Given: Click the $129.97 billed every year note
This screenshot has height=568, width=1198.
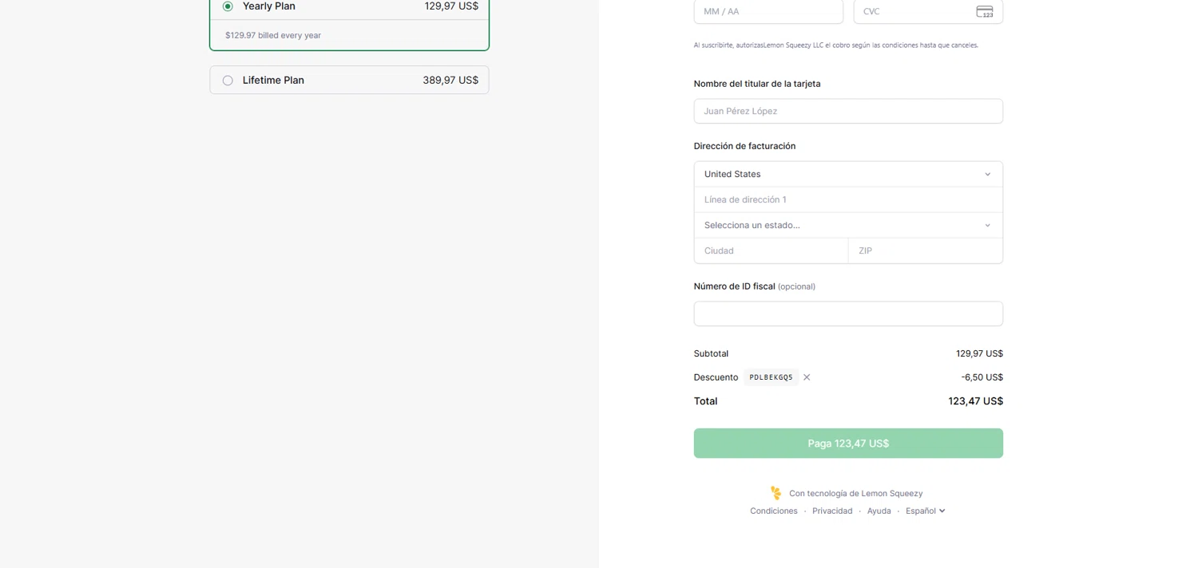Looking at the screenshot, I should click(x=273, y=35).
